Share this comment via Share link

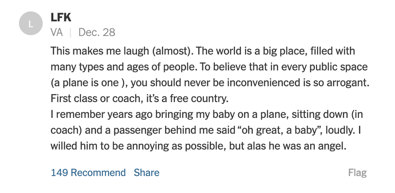[x=147, y=173]
